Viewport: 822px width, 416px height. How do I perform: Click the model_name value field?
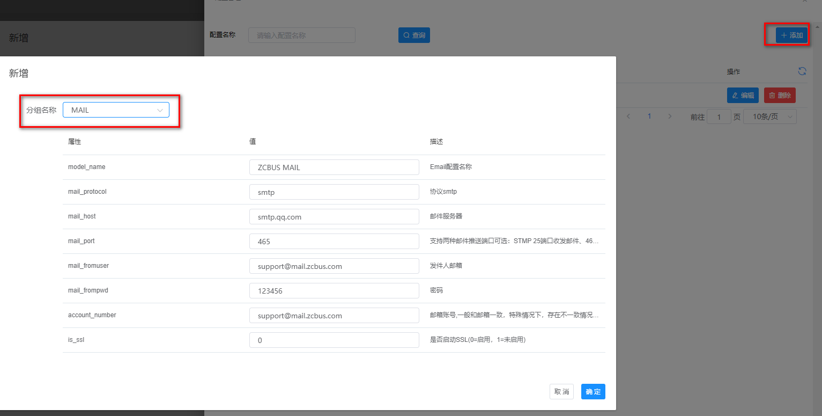point(334,167)
